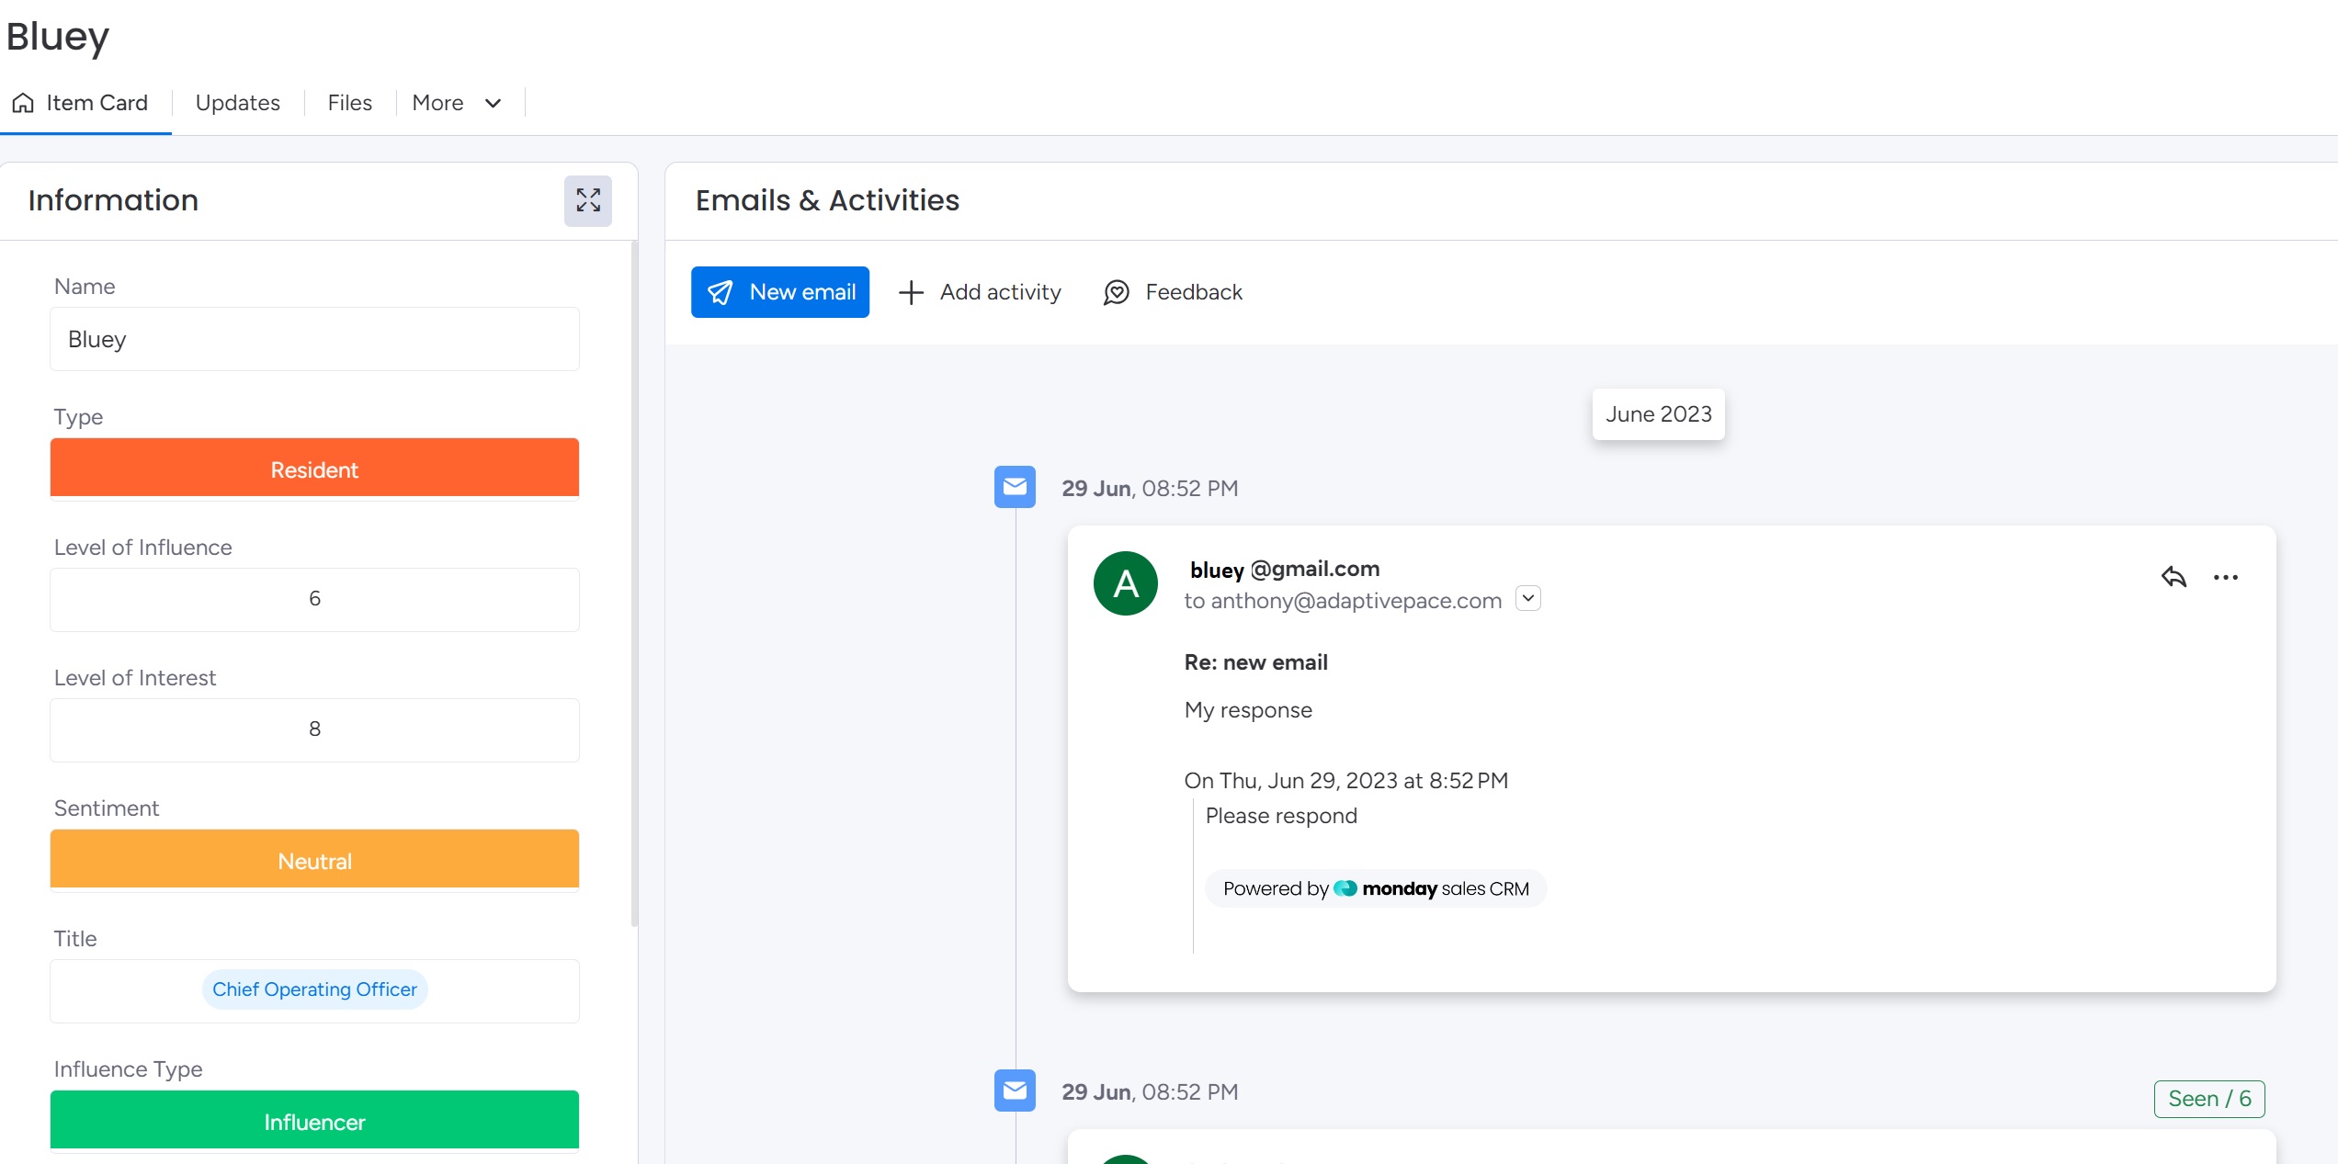Click the Add activity button
Viewport: 2338px width, 1164px height.
point(978,290)
